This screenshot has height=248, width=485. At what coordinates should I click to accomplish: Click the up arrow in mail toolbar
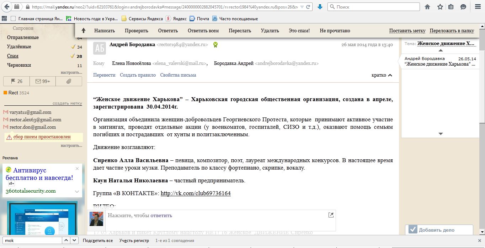[x=84, y=31]
